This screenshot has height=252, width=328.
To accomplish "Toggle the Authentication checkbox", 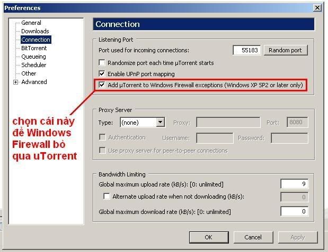I will point(102,137).
